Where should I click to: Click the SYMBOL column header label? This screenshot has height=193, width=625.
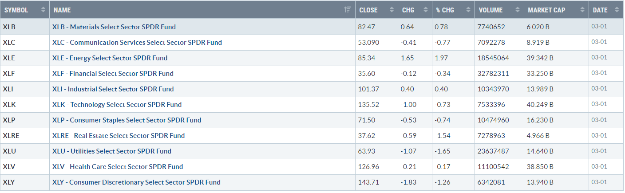17,10
